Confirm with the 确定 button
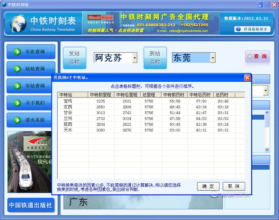Screen dimensions: 279x220 point(208,186)
